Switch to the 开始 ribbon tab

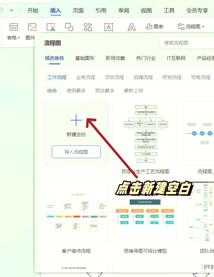(33, 11)
